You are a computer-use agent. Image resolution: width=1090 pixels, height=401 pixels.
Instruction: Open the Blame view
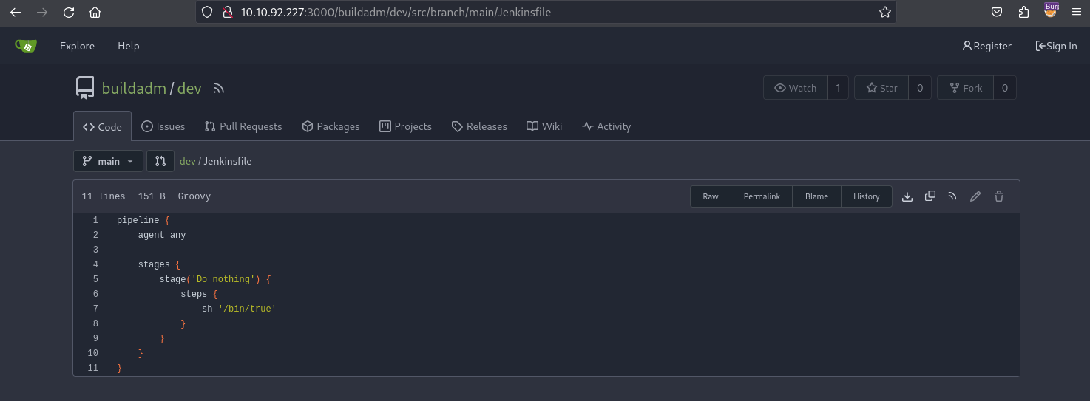(x=816, y=196)
